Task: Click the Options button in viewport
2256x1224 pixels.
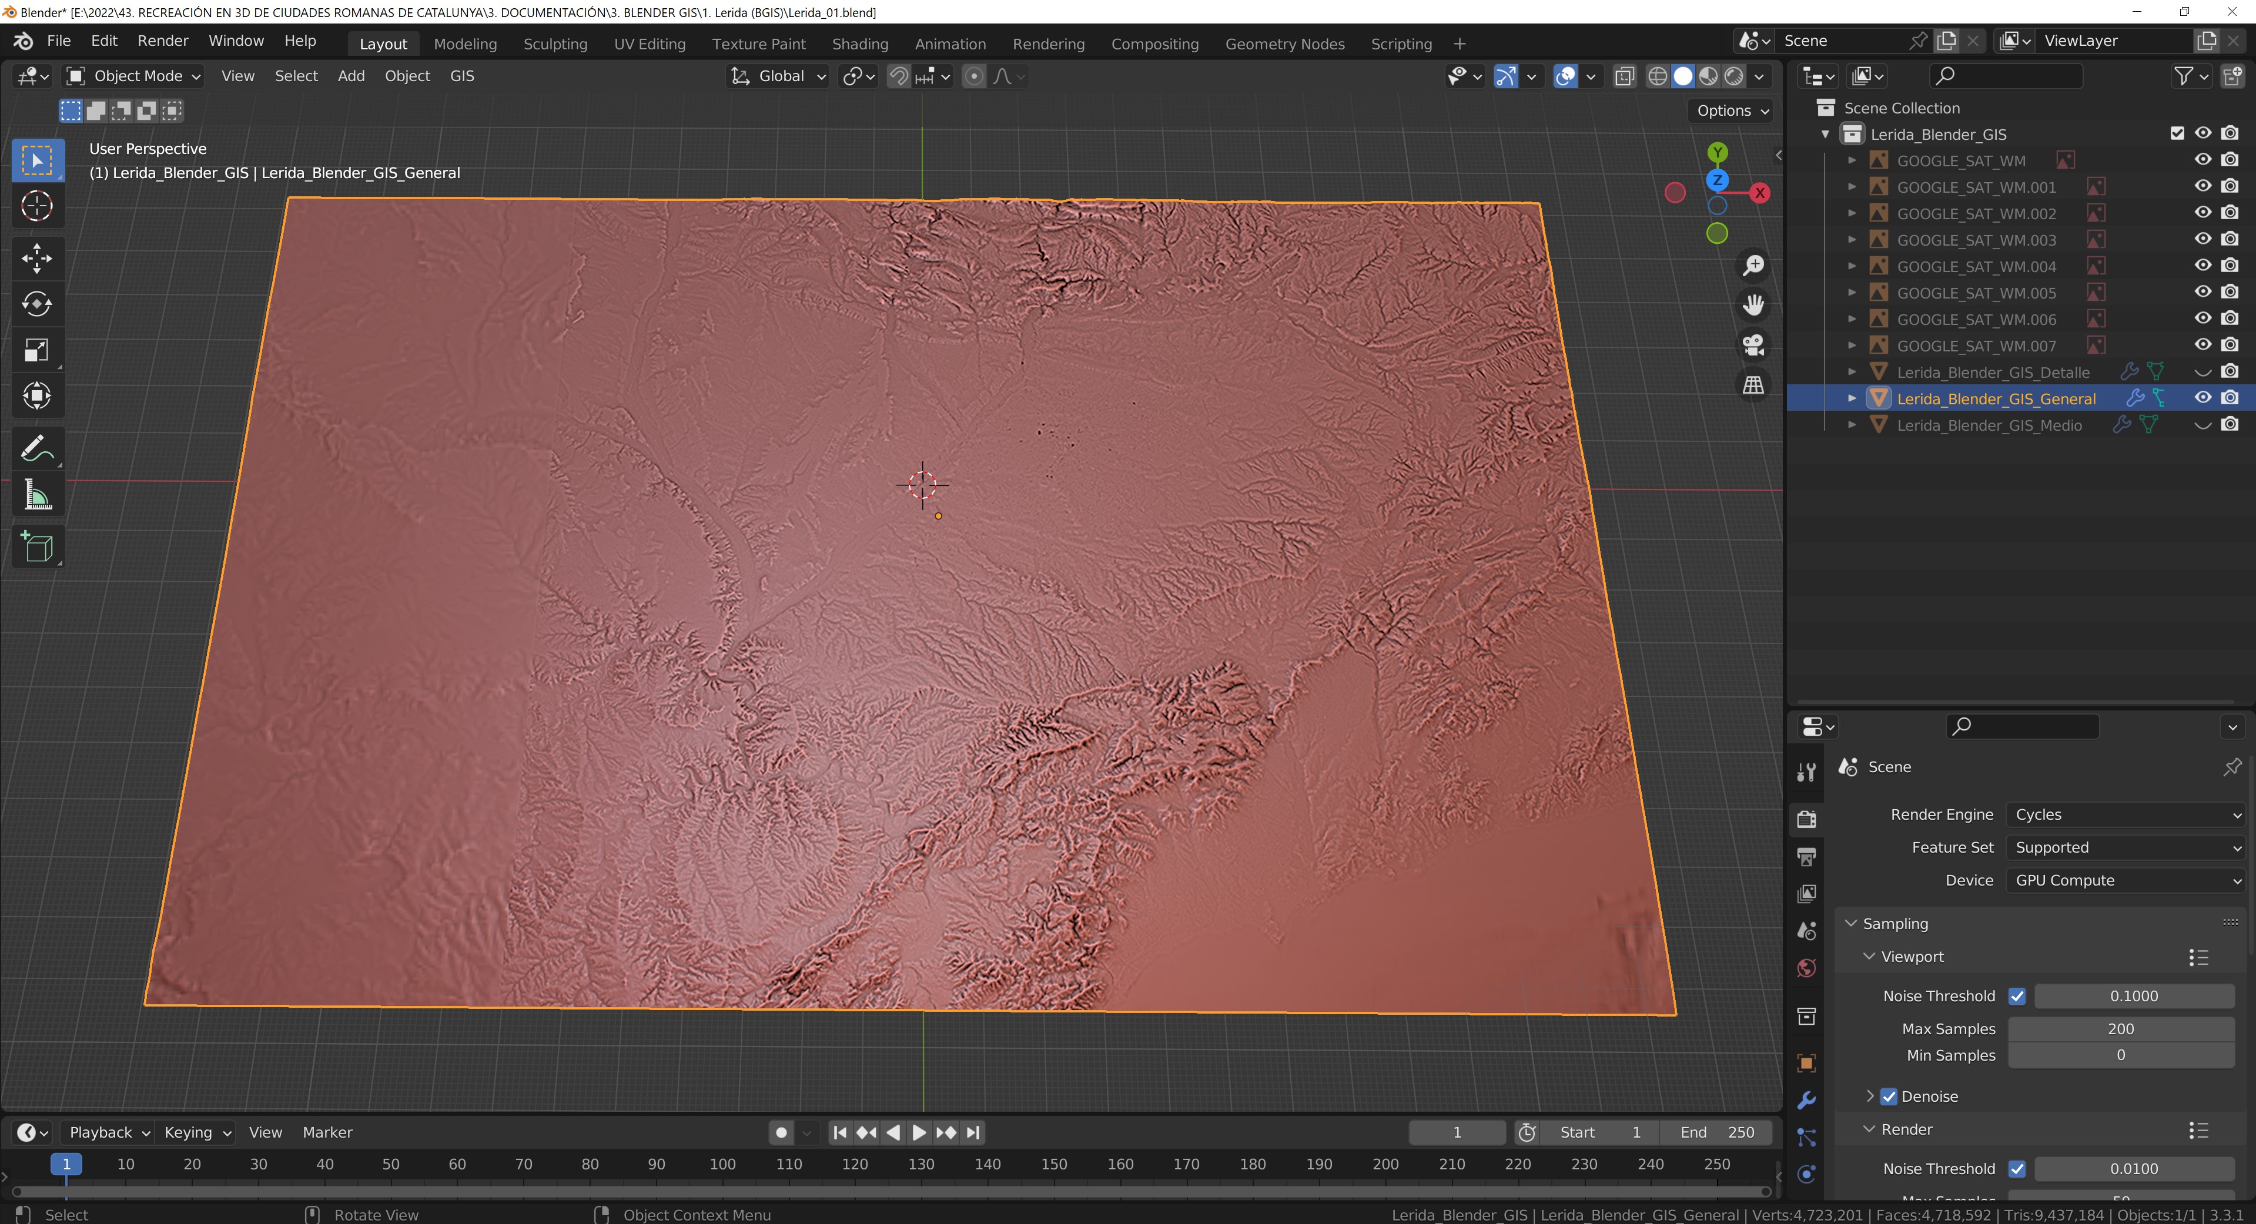Action: (1732, 110)
